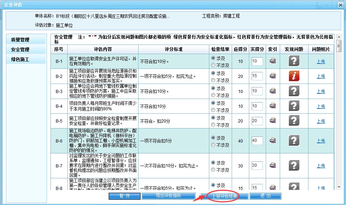Click the scrollbar down arrow of the table

[339, 187]
